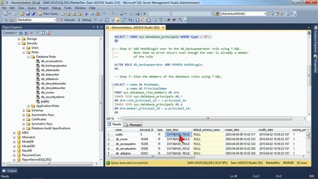Click the Undo arrow icon

point(104,14)
